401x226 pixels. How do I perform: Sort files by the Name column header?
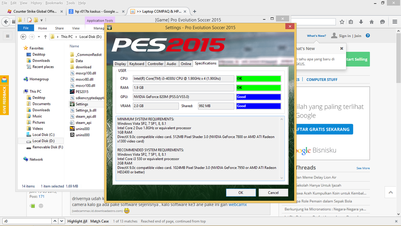point(74,46)
